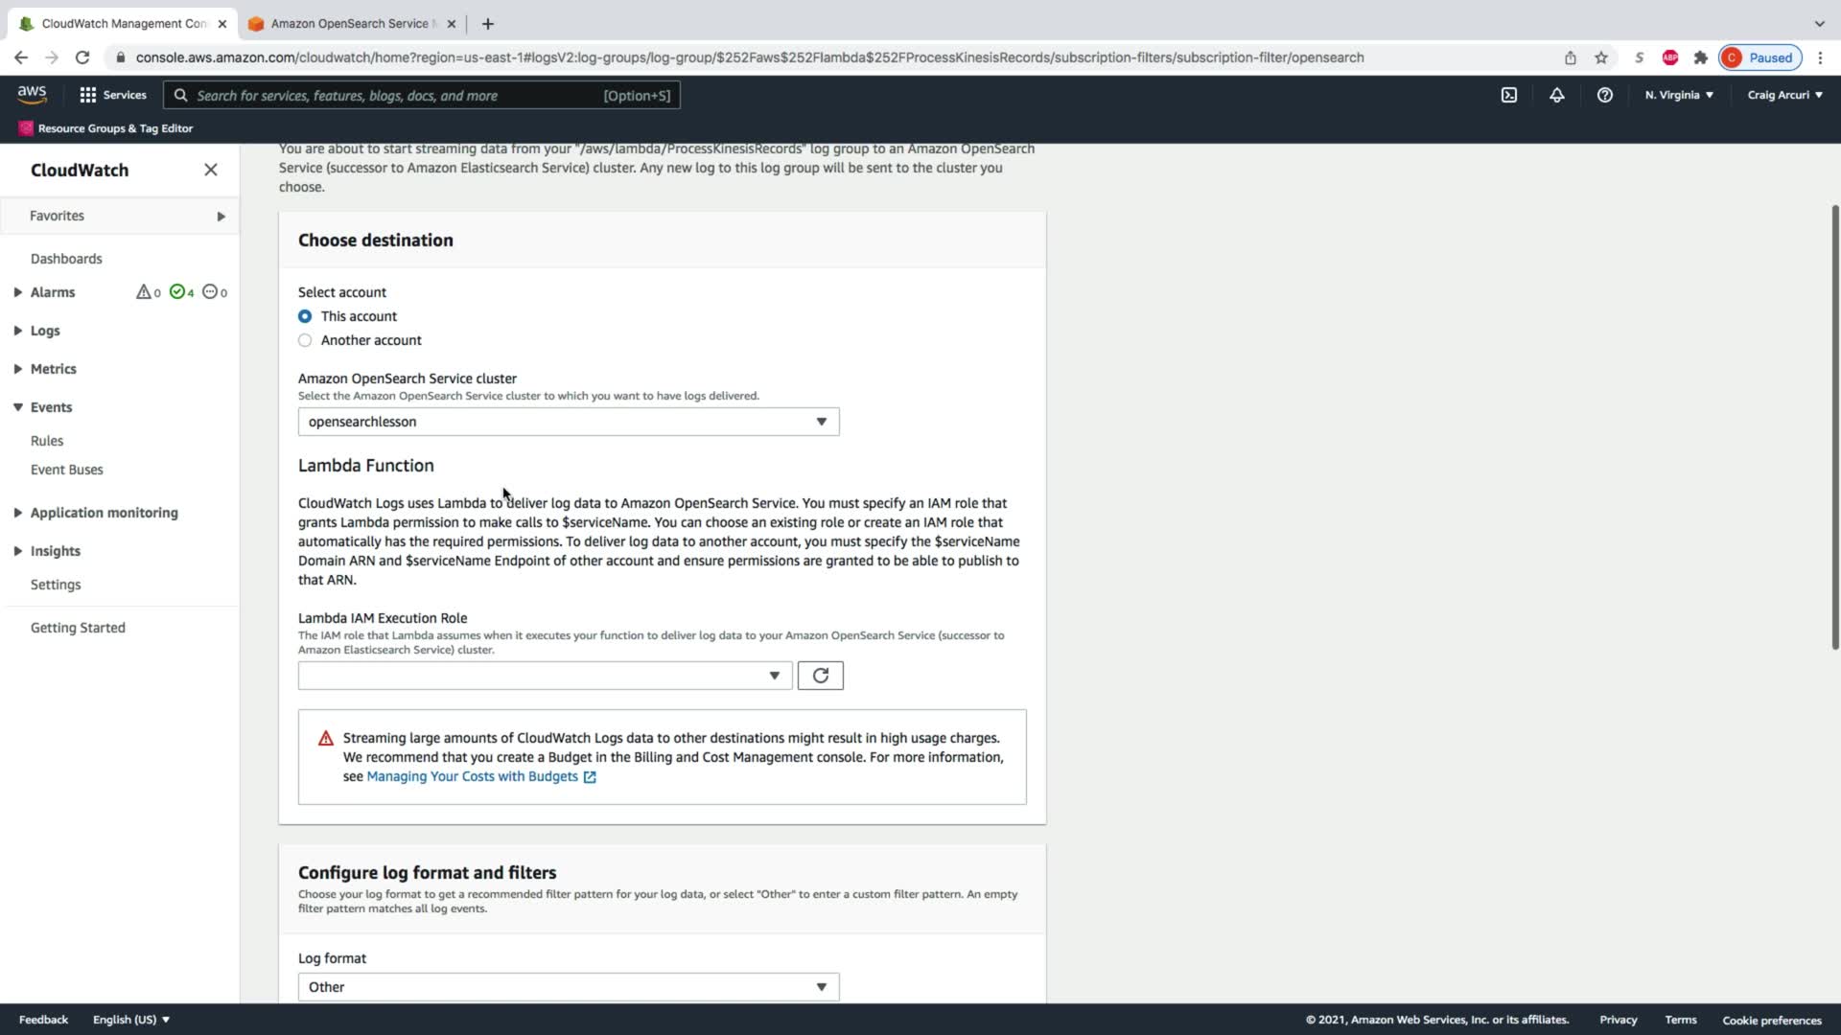The image size is (1841, 1035).
Task: Close the CloudWatch sidebar panel
Action: pyautogui.click(x=211, y=170)
